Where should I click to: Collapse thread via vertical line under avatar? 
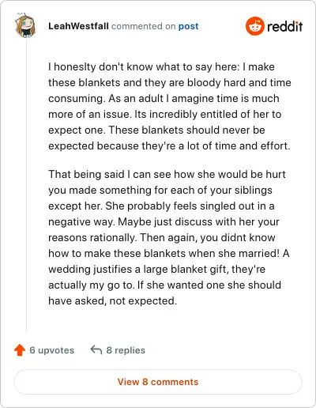click(x=26, y=184)
